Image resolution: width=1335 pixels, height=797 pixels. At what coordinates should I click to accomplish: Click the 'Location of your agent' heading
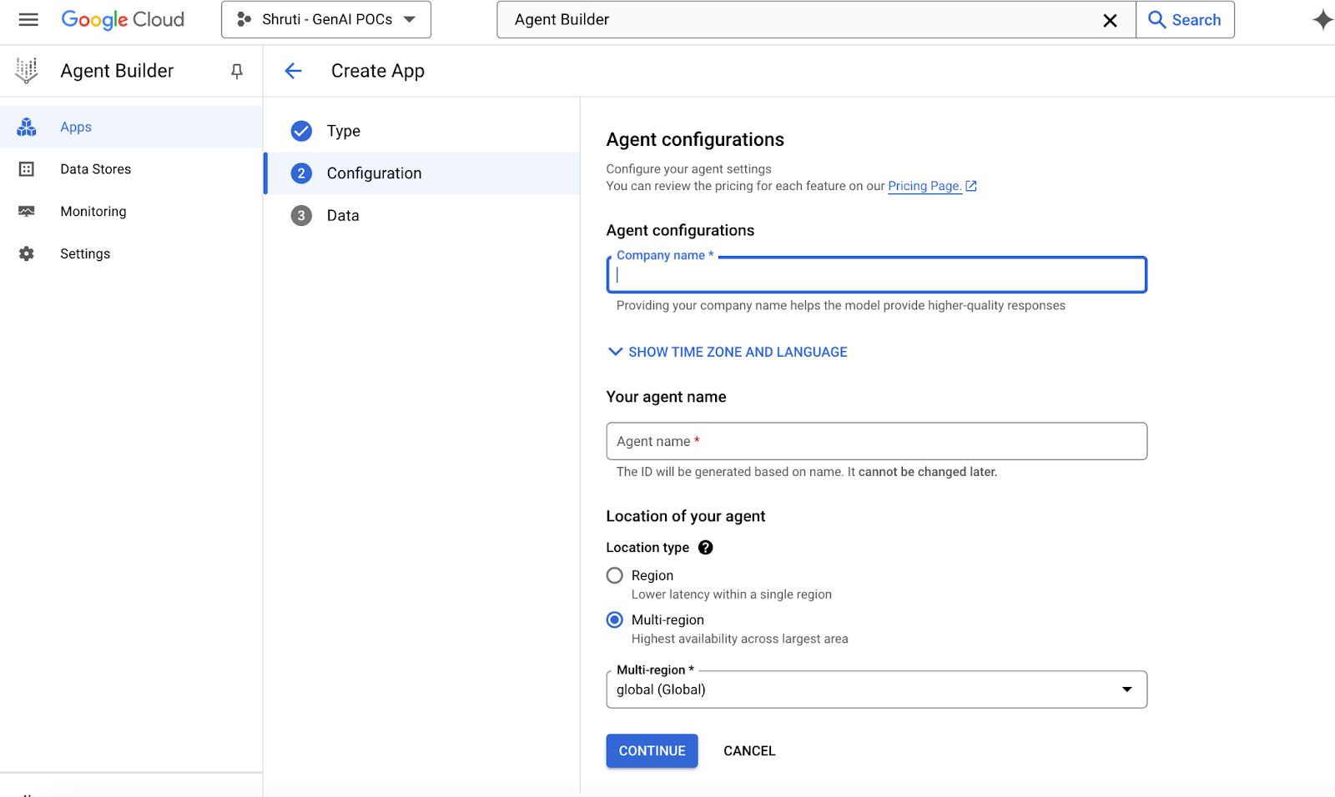point(686,516)
